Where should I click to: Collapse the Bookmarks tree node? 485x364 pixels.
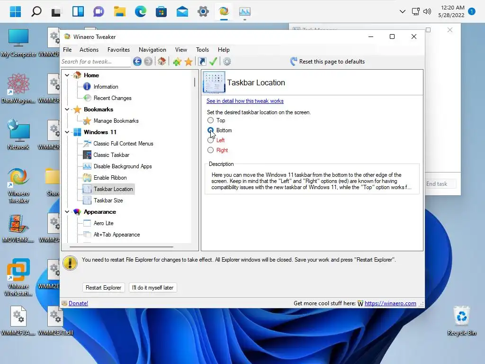[67, 109]
